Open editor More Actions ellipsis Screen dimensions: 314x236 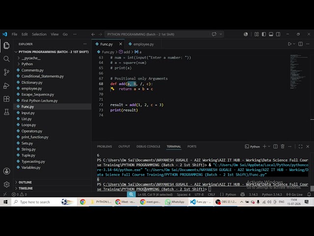coord(308,44)
